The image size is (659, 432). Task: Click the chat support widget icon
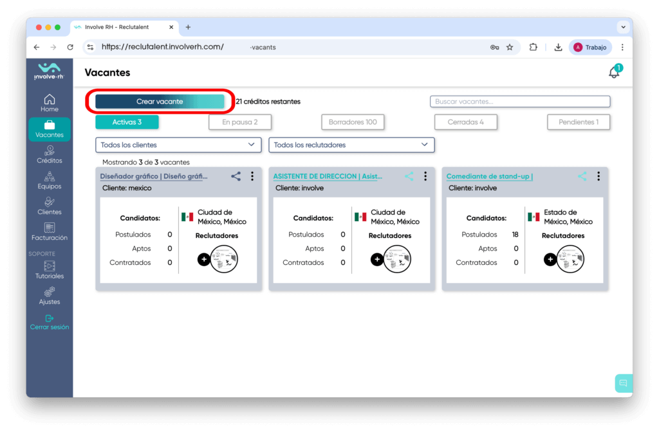623,383
